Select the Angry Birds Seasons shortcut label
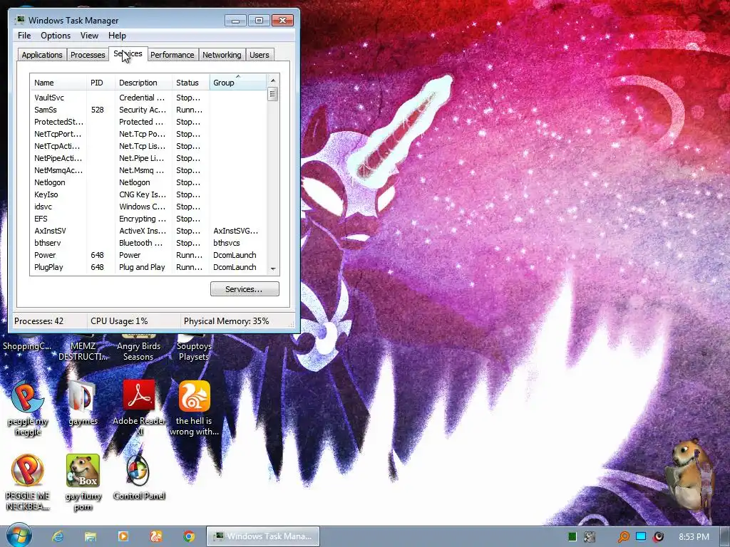Image resolution: width=730 pixels, height=547 pixels. 138,351
